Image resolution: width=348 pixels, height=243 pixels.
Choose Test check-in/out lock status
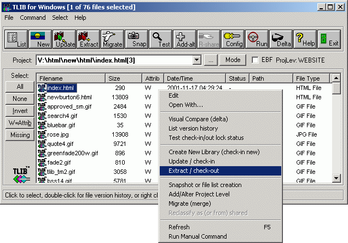tap(221, 138)
